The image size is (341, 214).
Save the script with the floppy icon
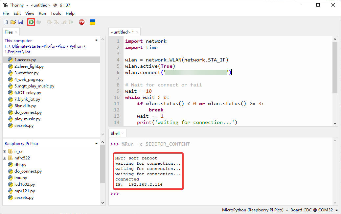pos(20,22)
